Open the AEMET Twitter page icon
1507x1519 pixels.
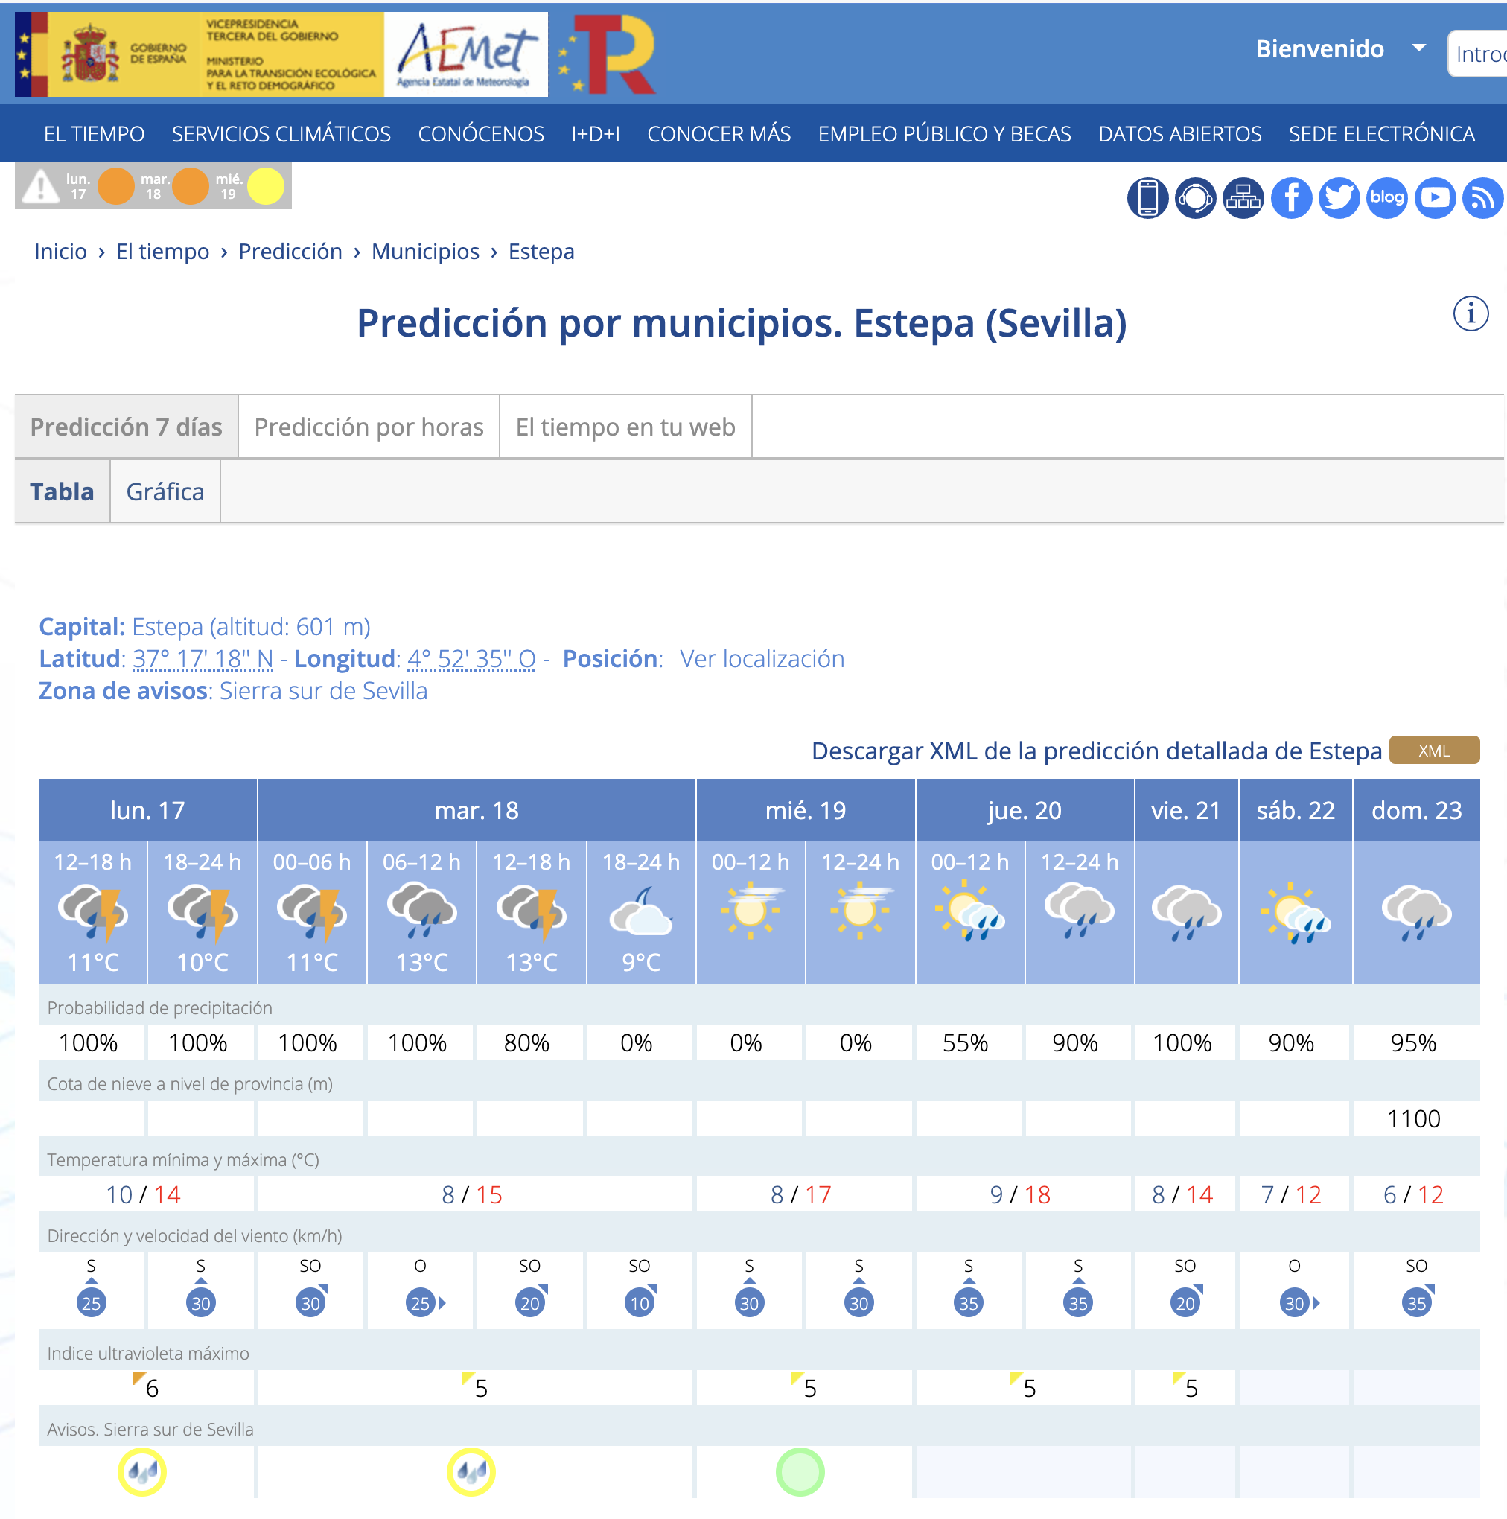(x=1338, y=197)
